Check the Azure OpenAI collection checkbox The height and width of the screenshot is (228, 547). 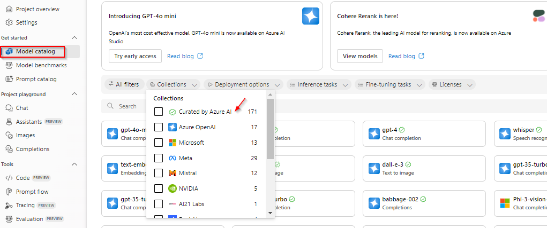[159, 127]
